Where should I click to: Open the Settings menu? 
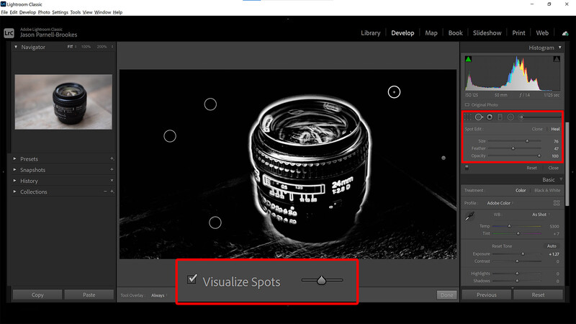[x=60, y=12]
